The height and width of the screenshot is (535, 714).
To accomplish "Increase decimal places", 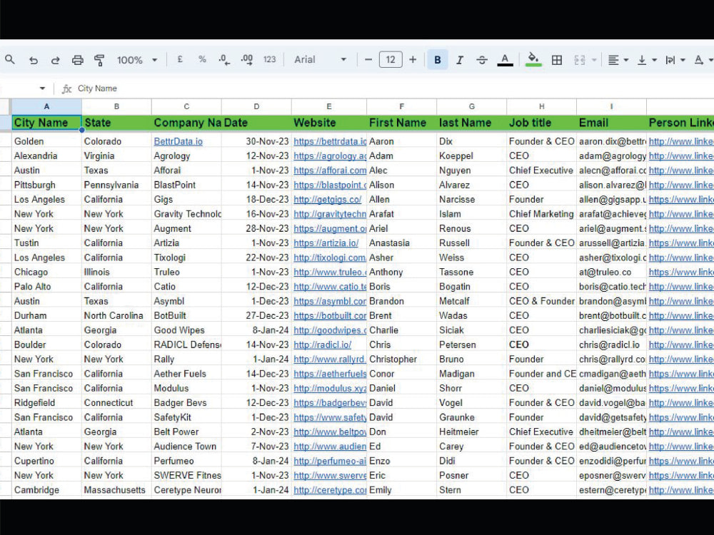I will [x=247, y=60].
